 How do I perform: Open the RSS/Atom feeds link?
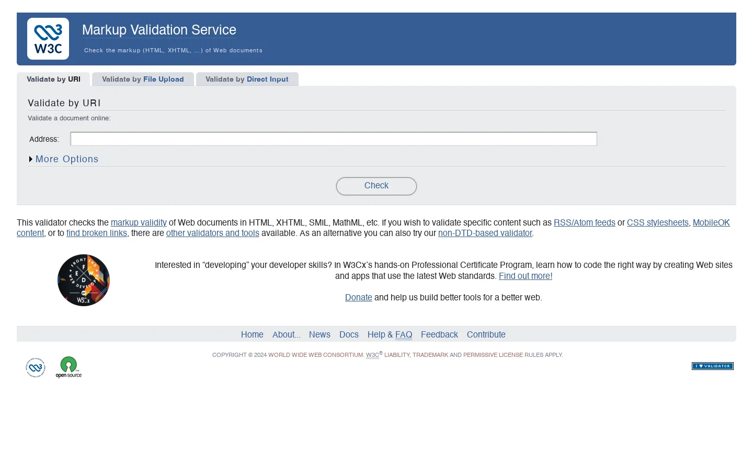(x=585, y=222)
